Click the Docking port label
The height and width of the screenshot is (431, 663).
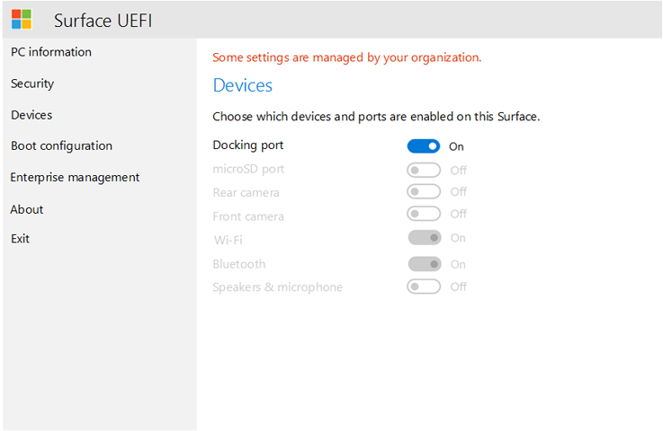coord(248,145)
